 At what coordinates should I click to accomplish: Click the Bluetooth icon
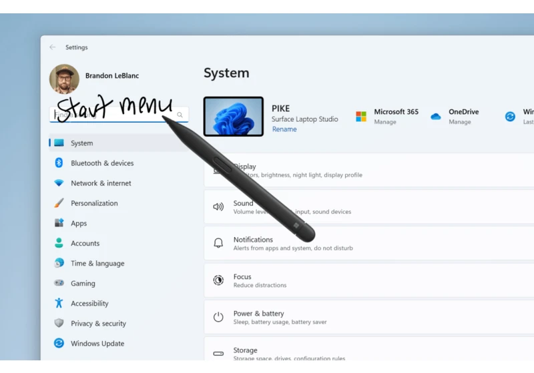59,163
